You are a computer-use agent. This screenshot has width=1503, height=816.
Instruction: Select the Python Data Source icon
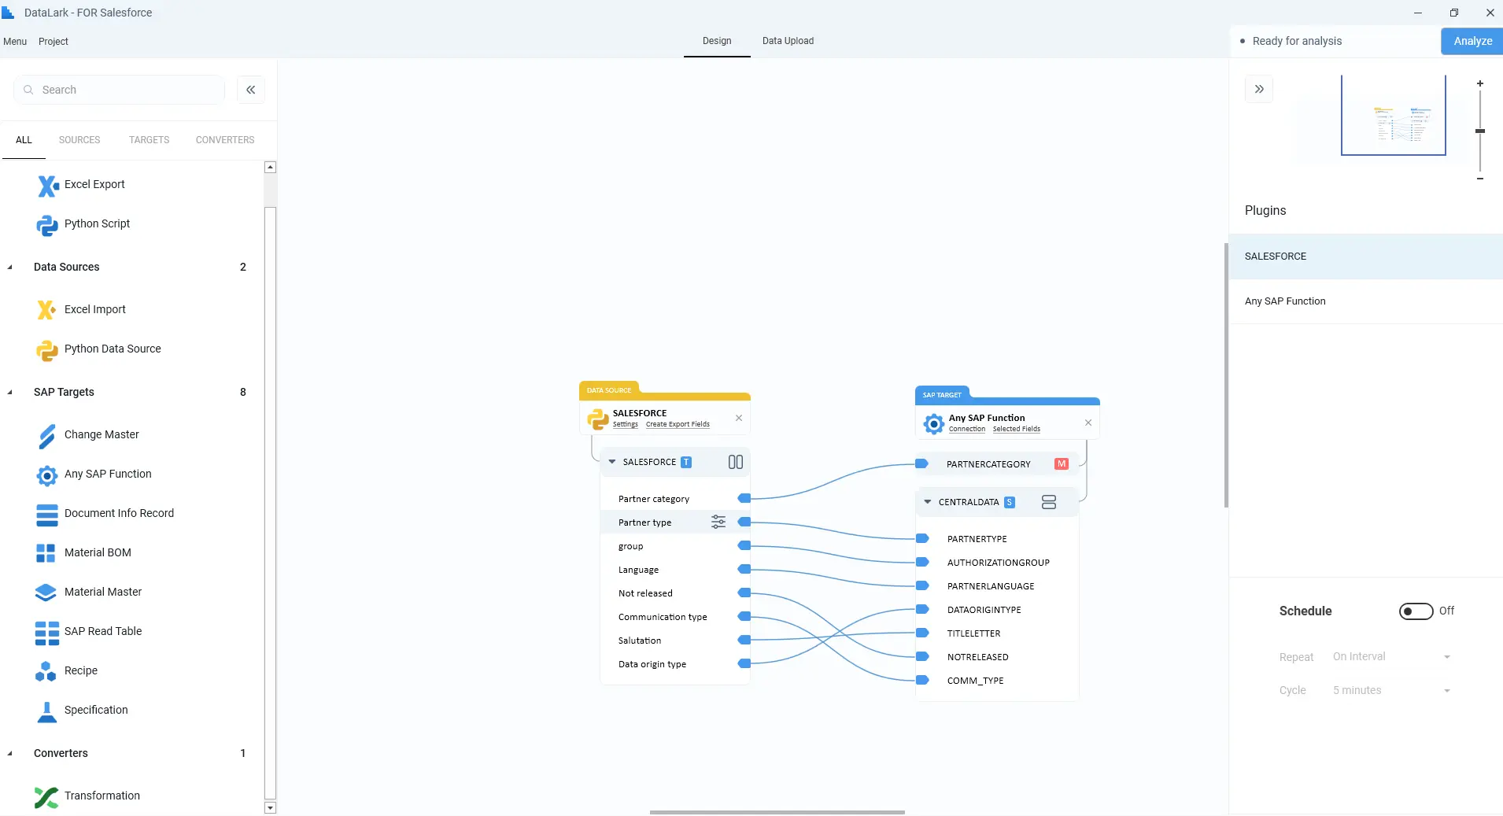47,349
